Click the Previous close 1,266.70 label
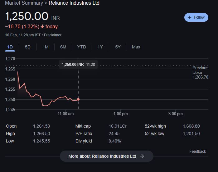218x172 pixels. [x=200, y=73]
